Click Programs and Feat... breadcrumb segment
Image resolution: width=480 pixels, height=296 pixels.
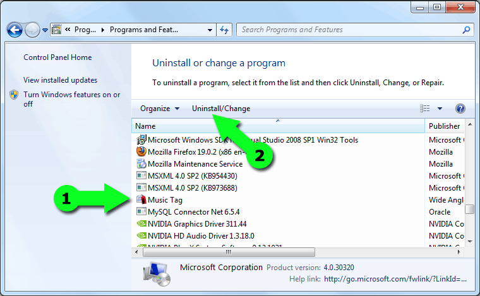[x=144, y=30]
